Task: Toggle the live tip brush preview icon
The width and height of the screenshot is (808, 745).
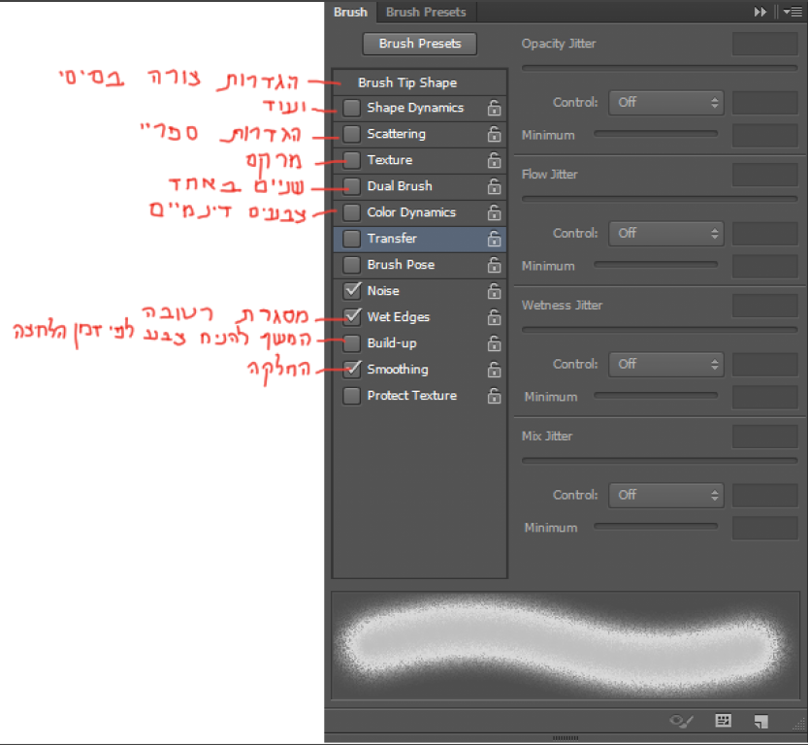Action: [681, 721]
